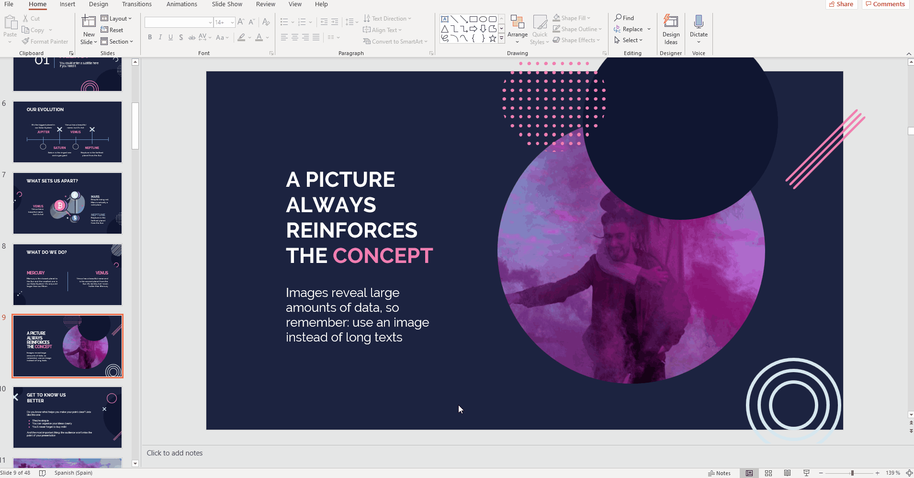Select the star shape in gallery
The height and width of the screenshot is (478, 914).
tap(492, 39)
